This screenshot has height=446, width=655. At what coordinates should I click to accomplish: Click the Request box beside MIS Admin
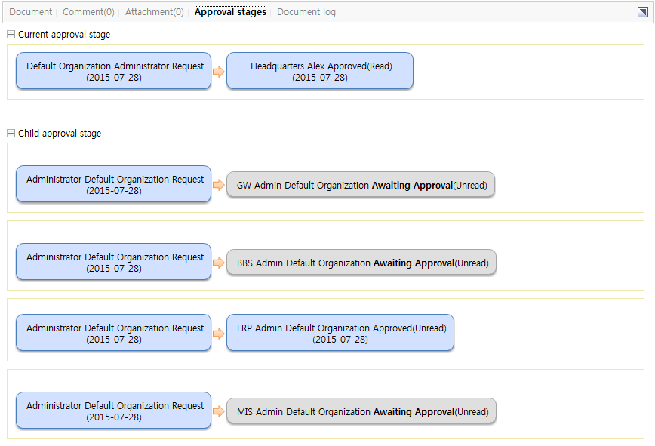tap(114, 411)
